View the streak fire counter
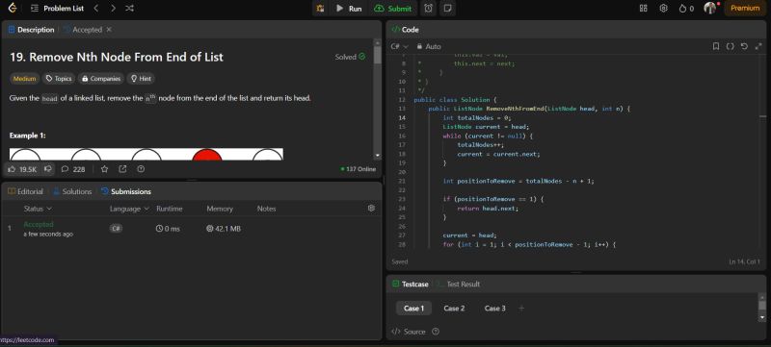 (x=686, y=9)
